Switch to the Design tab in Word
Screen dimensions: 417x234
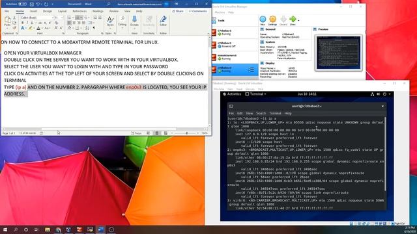coord(48,11)
